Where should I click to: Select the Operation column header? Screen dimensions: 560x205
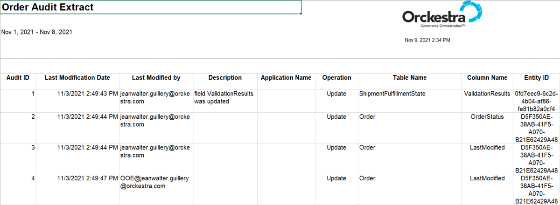336,78
